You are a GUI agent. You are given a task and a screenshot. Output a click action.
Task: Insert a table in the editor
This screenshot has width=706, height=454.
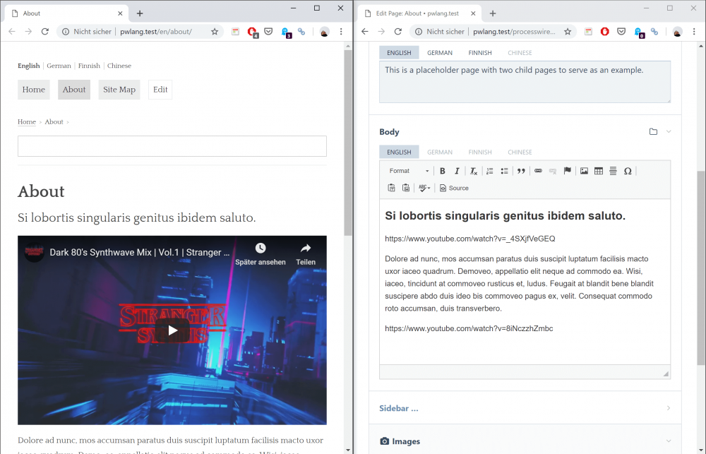point(599,171)
